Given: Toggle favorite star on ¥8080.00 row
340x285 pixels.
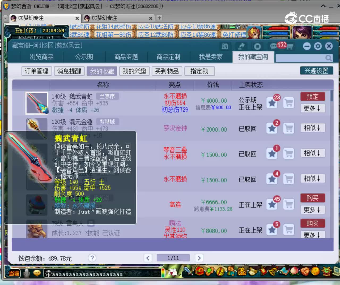Looking at the screenshot, I should [272, 230].
